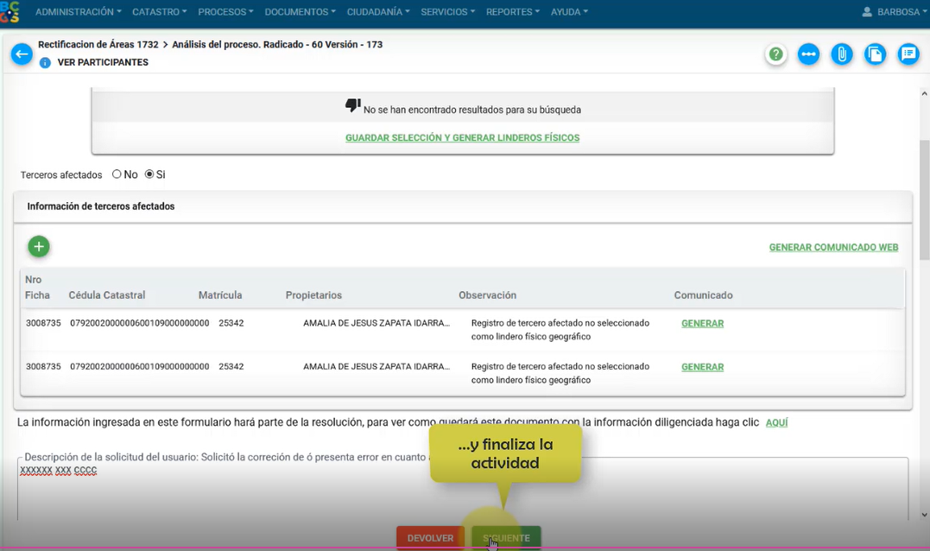Image resolution: width=930 pixels, height=551 pixels.
Task: Click Generar Comunicado Web link
Action: pos(833,247)
